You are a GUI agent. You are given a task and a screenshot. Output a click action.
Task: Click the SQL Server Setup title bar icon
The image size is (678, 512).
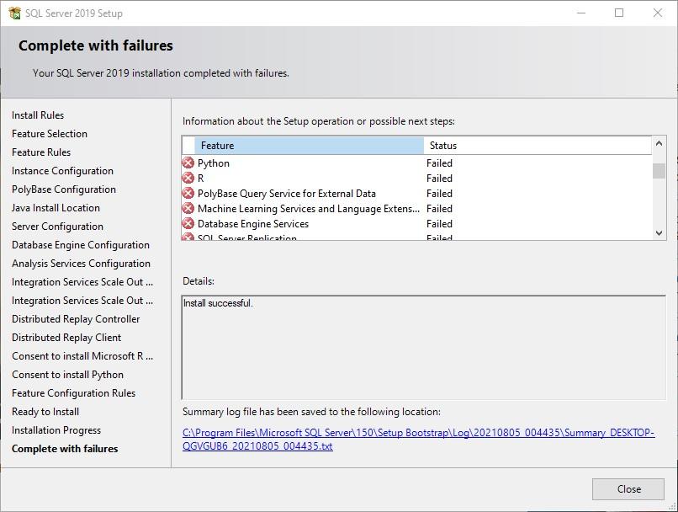(x=14, y=13)
